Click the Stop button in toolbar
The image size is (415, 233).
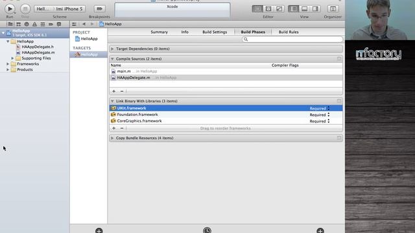(x=25, y=9)
